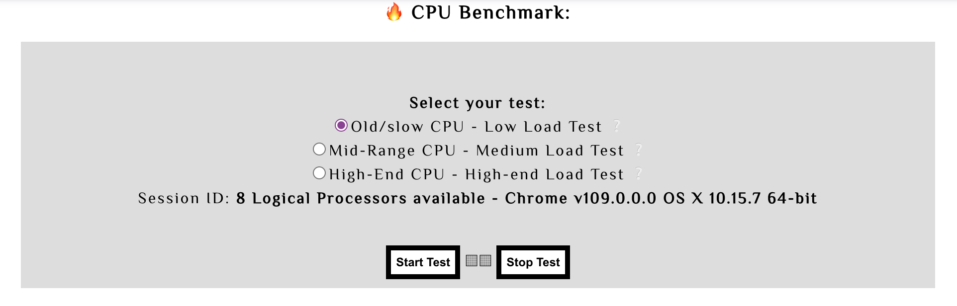
Task: Click the CPU Benchmark heading
Action: [491, 12]
